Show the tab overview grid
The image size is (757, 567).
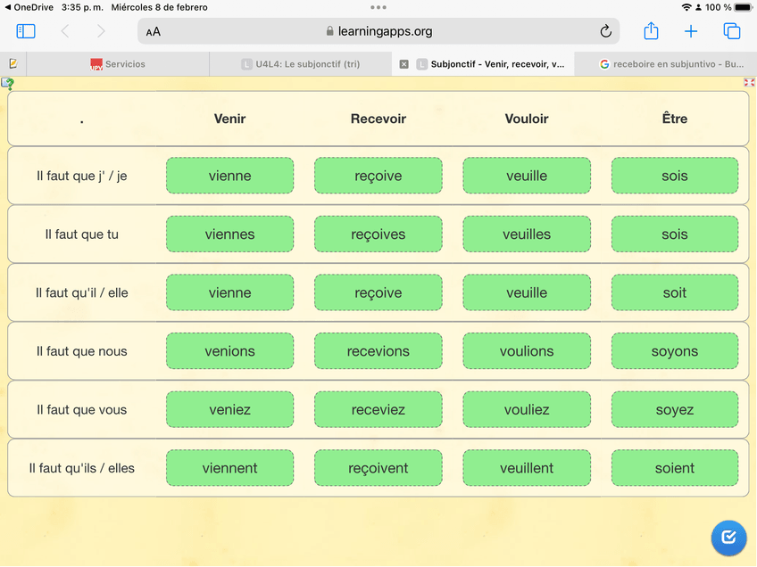(732, 31)
